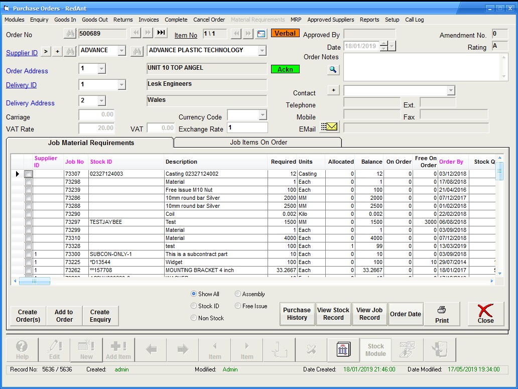Jump to last order record arrow

[x=161, y=33]
